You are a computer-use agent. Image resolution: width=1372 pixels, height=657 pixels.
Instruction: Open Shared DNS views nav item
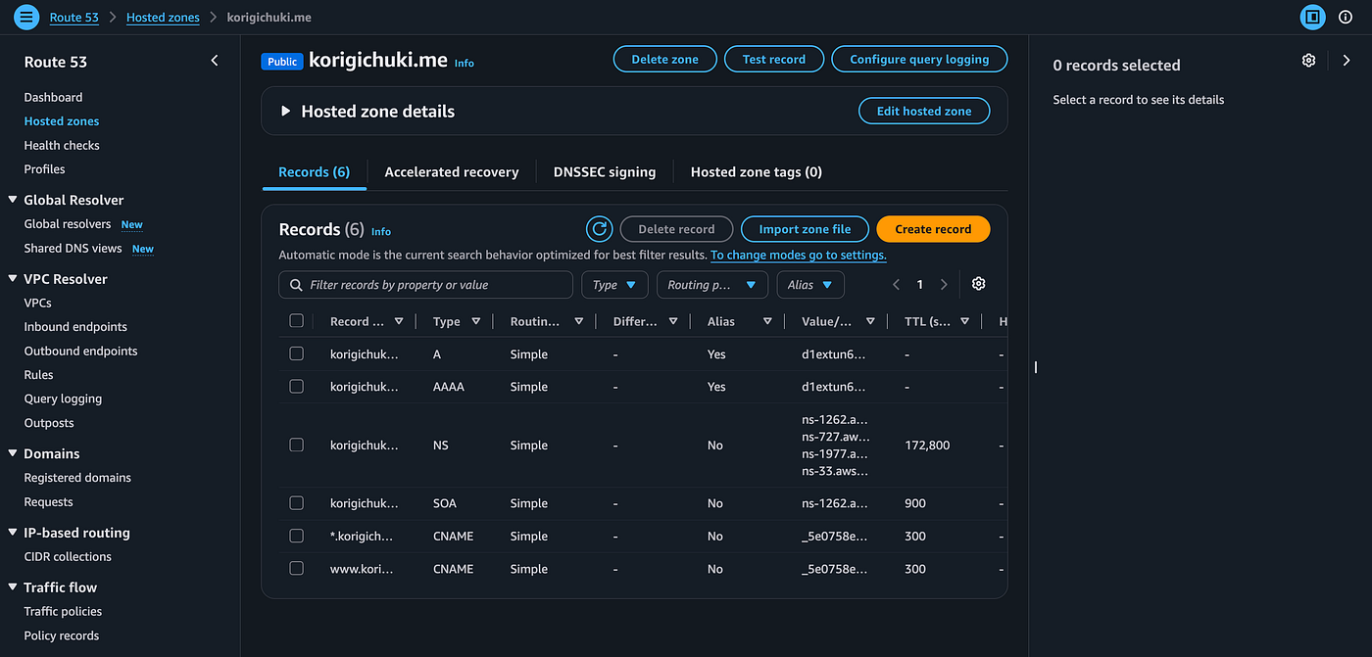click(73, 249)
